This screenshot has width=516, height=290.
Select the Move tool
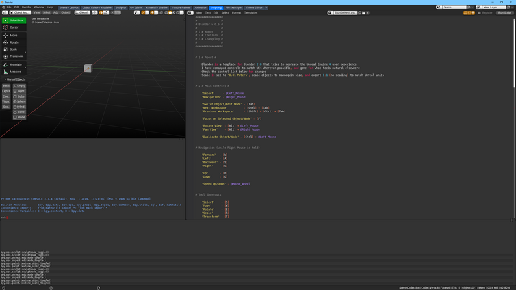[x=14, y=35]
